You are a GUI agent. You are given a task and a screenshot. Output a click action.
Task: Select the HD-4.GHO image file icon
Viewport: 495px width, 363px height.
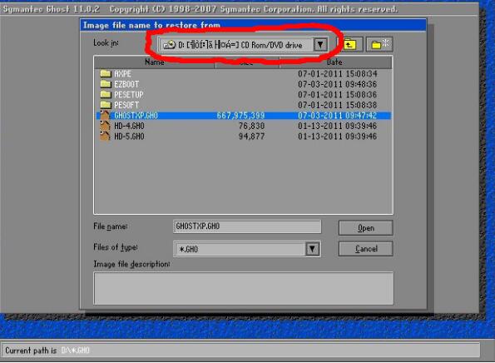[x=105, y=126]
